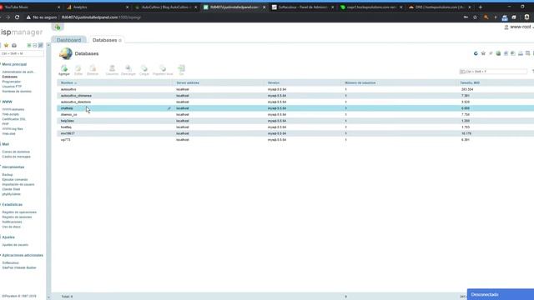
Task: Open Nombres de dominio in the sidebar
Action: [17, 91]
